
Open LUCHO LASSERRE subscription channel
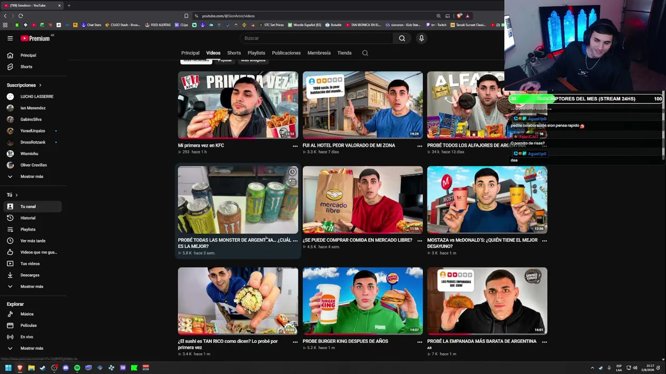(x=31, y=97)
